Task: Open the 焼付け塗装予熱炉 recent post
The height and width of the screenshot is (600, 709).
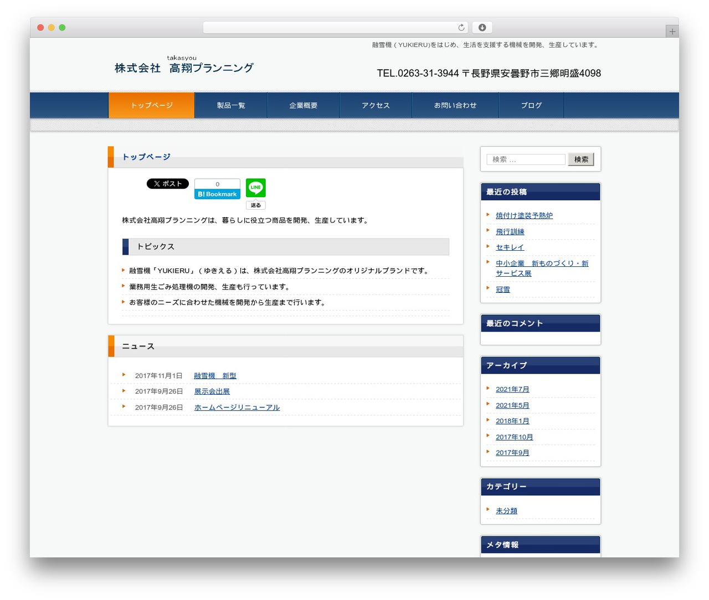Action: pos(524,216)
